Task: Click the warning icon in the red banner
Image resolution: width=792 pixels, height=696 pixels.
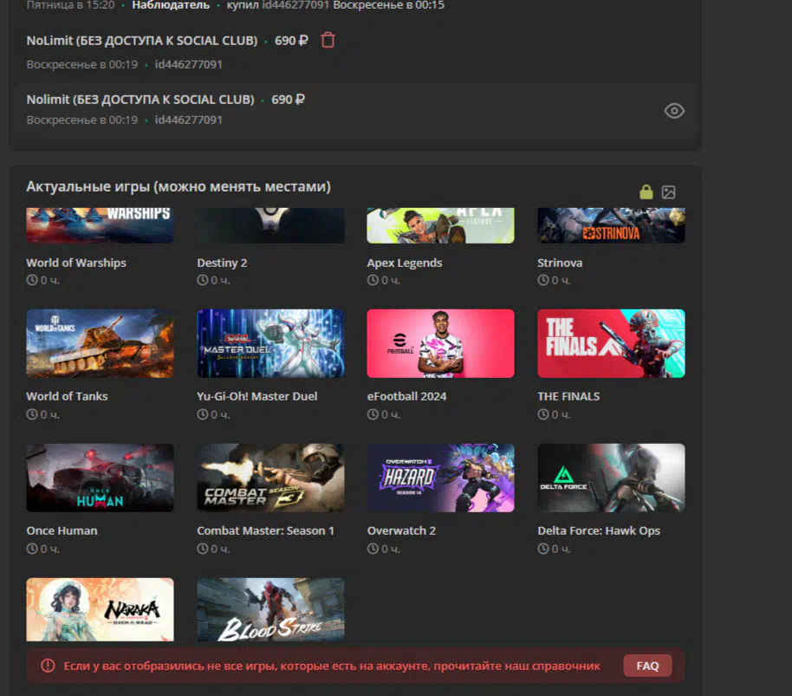Action: coord(48,666)
